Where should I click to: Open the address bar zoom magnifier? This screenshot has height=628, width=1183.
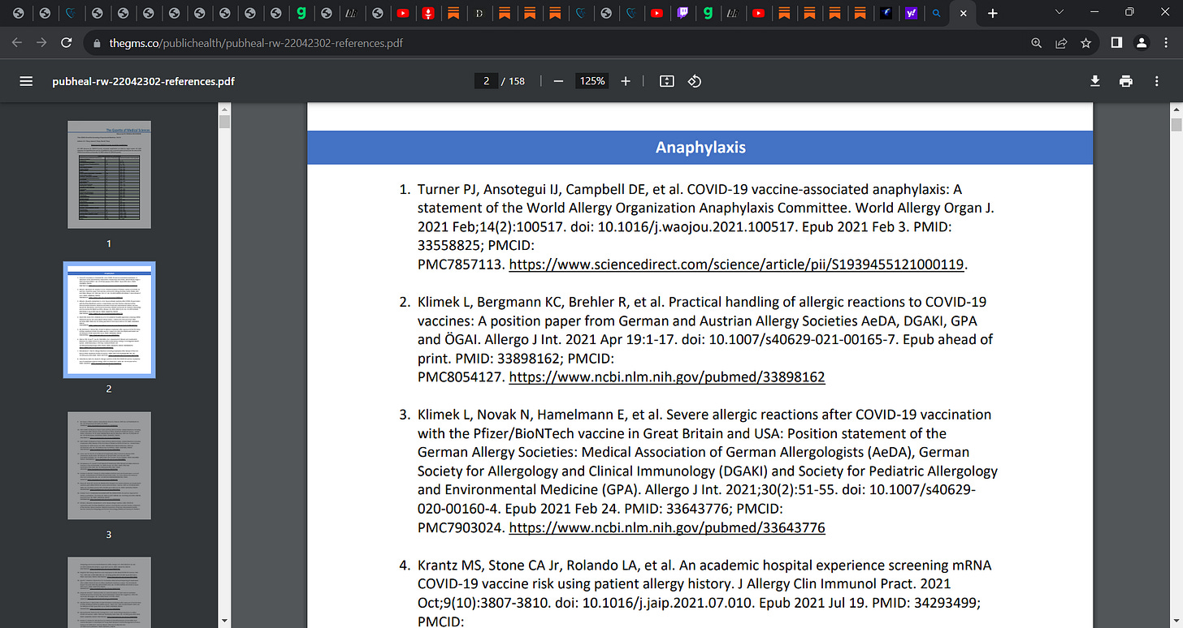click(1036, 43)
